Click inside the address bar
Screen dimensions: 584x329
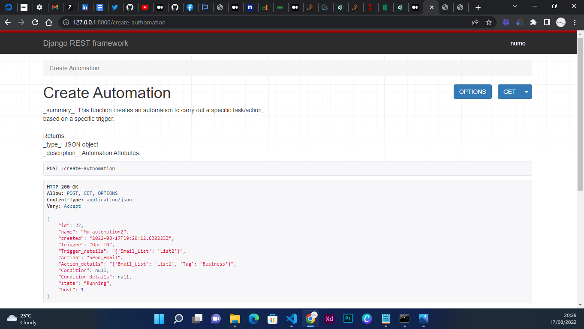[x=172, y=22]
